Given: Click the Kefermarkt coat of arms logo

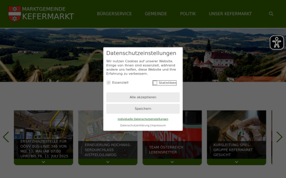Looking at the screenshot, I should (x=15, y=14).
